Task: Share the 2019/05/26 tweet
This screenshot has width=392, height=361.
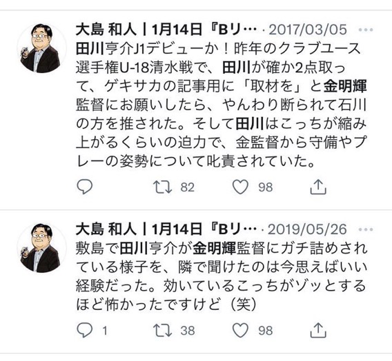Action: (318, 330)
